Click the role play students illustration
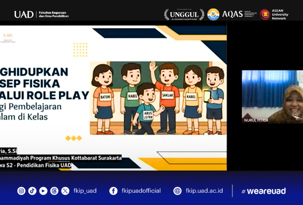Image resolution: width=303 pixels, height=205 pixels. coord(157,98)
